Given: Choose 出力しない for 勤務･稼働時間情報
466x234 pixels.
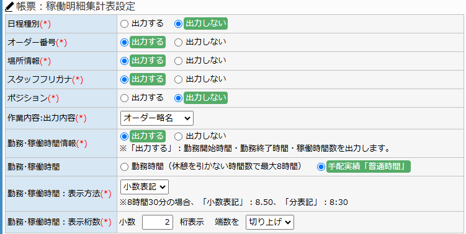Looking at the screenshot, I should pos(178,136).
